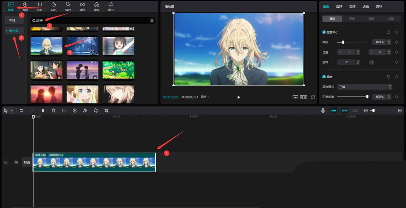Toggle the main track magnet snapping icon

tap(334, 110)
